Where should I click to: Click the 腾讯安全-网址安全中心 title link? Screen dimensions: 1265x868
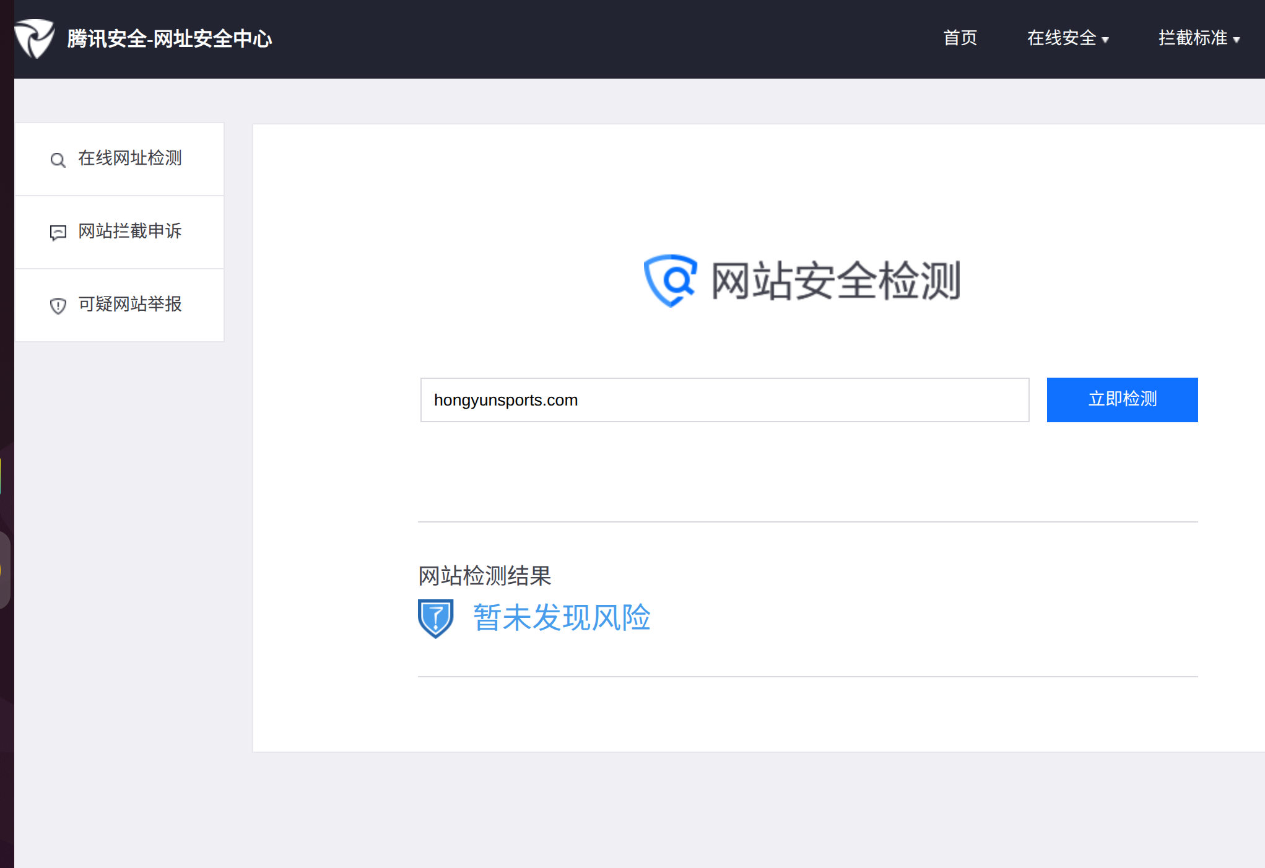tap(169, 39)
